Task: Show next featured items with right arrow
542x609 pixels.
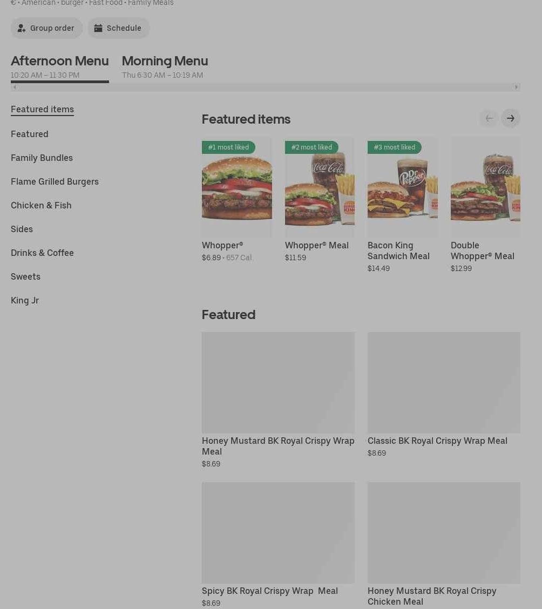Action: [x=511, y=118]
